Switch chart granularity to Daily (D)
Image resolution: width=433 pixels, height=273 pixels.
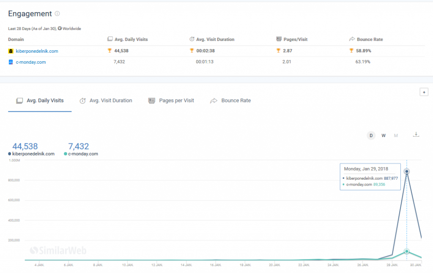(x=371, y=135)
